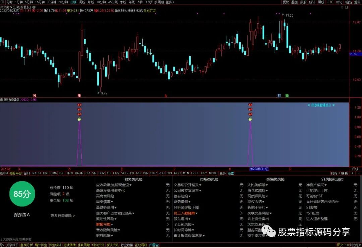Click the 涨 marker below the candlesticks
The height and width of the screenshot is (248, 362).
79,95
